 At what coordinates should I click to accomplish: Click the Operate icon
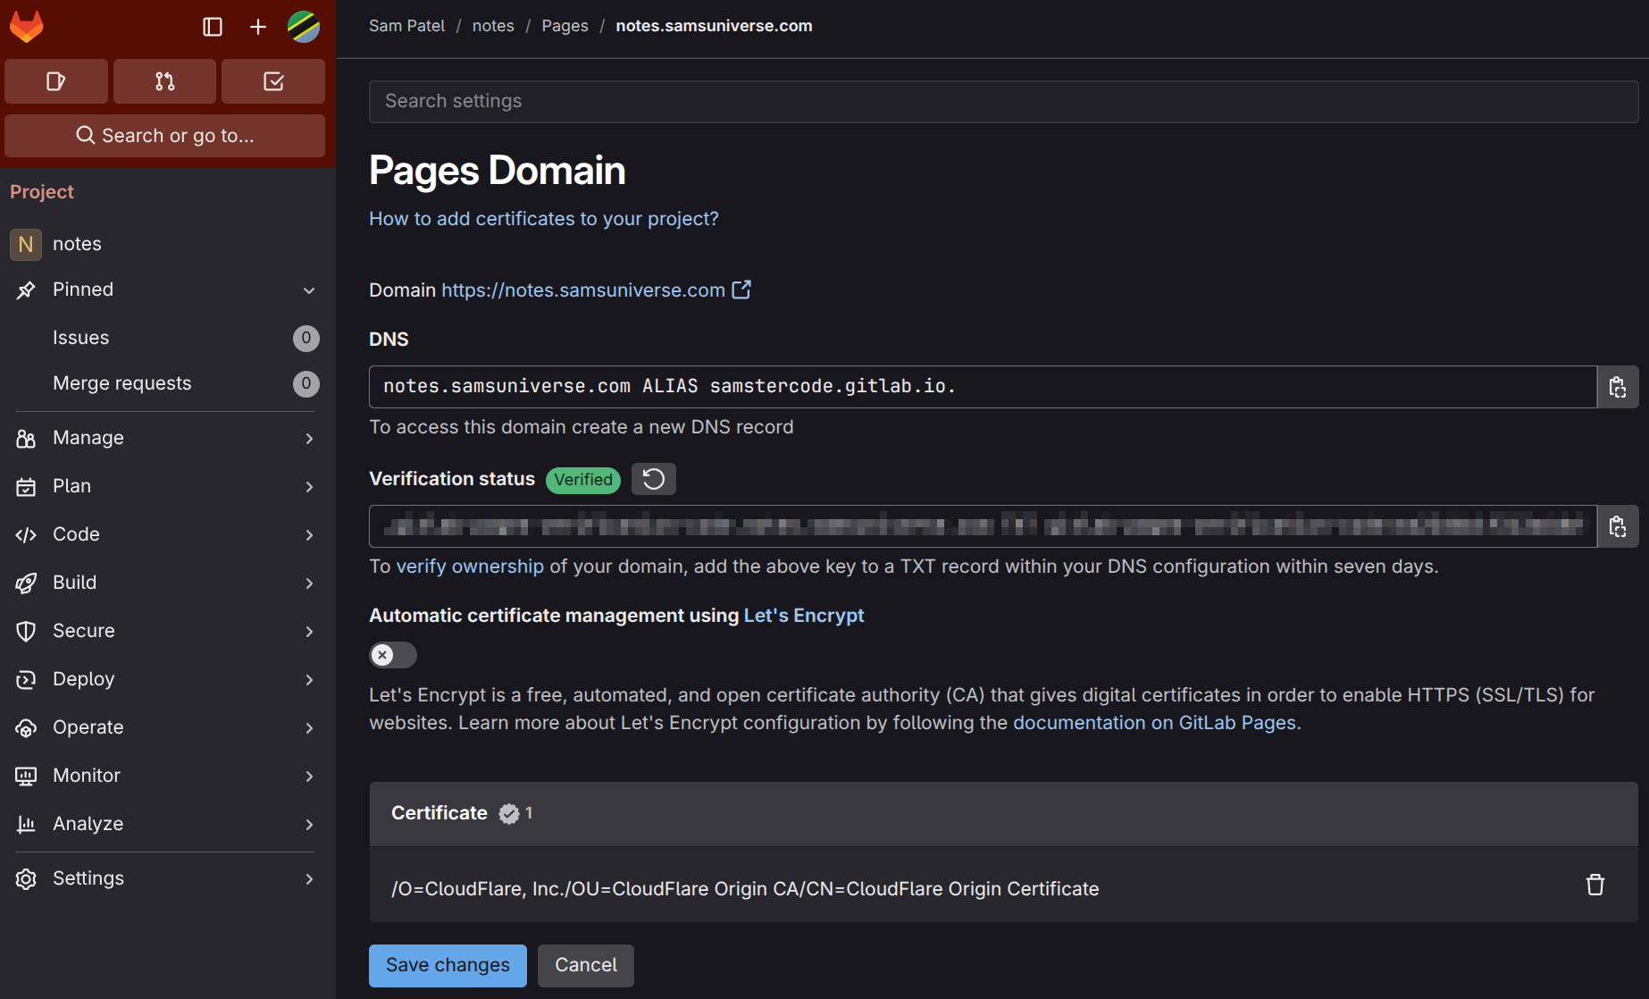[x=26, y=727]
